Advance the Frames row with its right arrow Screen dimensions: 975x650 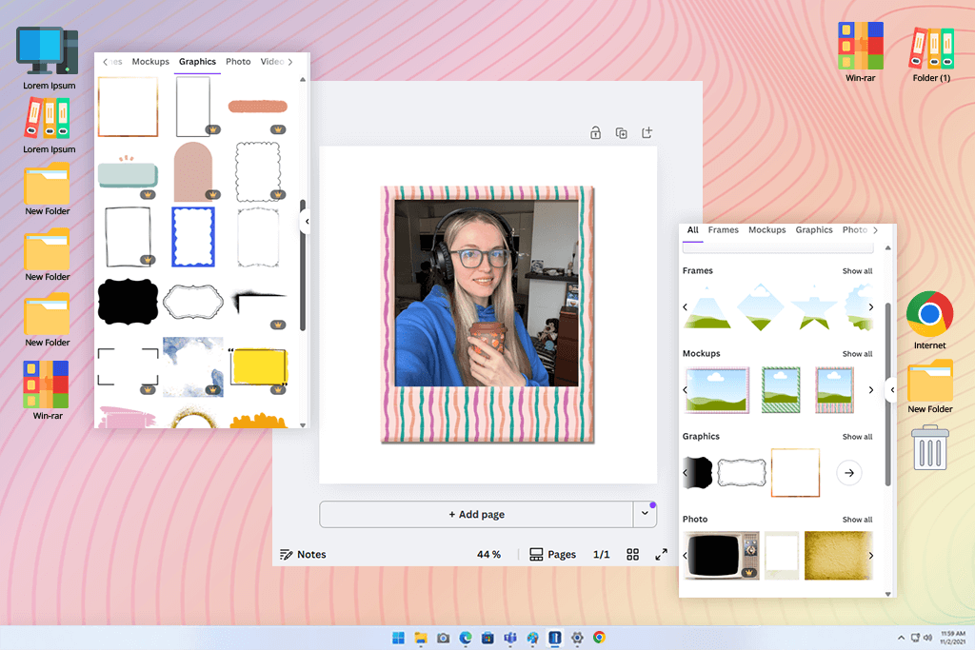pyautogui.click(x=870, y=307)
